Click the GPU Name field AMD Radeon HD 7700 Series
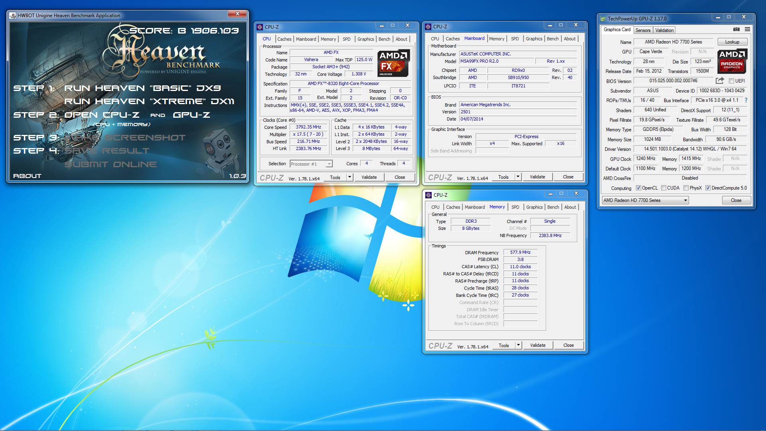 pos(673,42)
